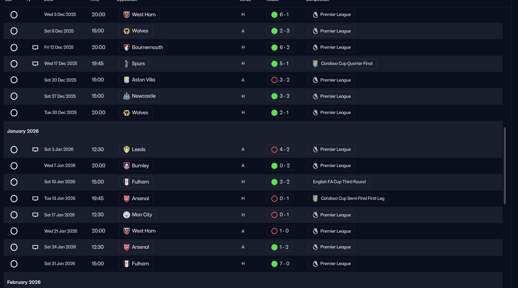
Task: Click the Bournemouth club badge icon
Action: tap(126, 47)
